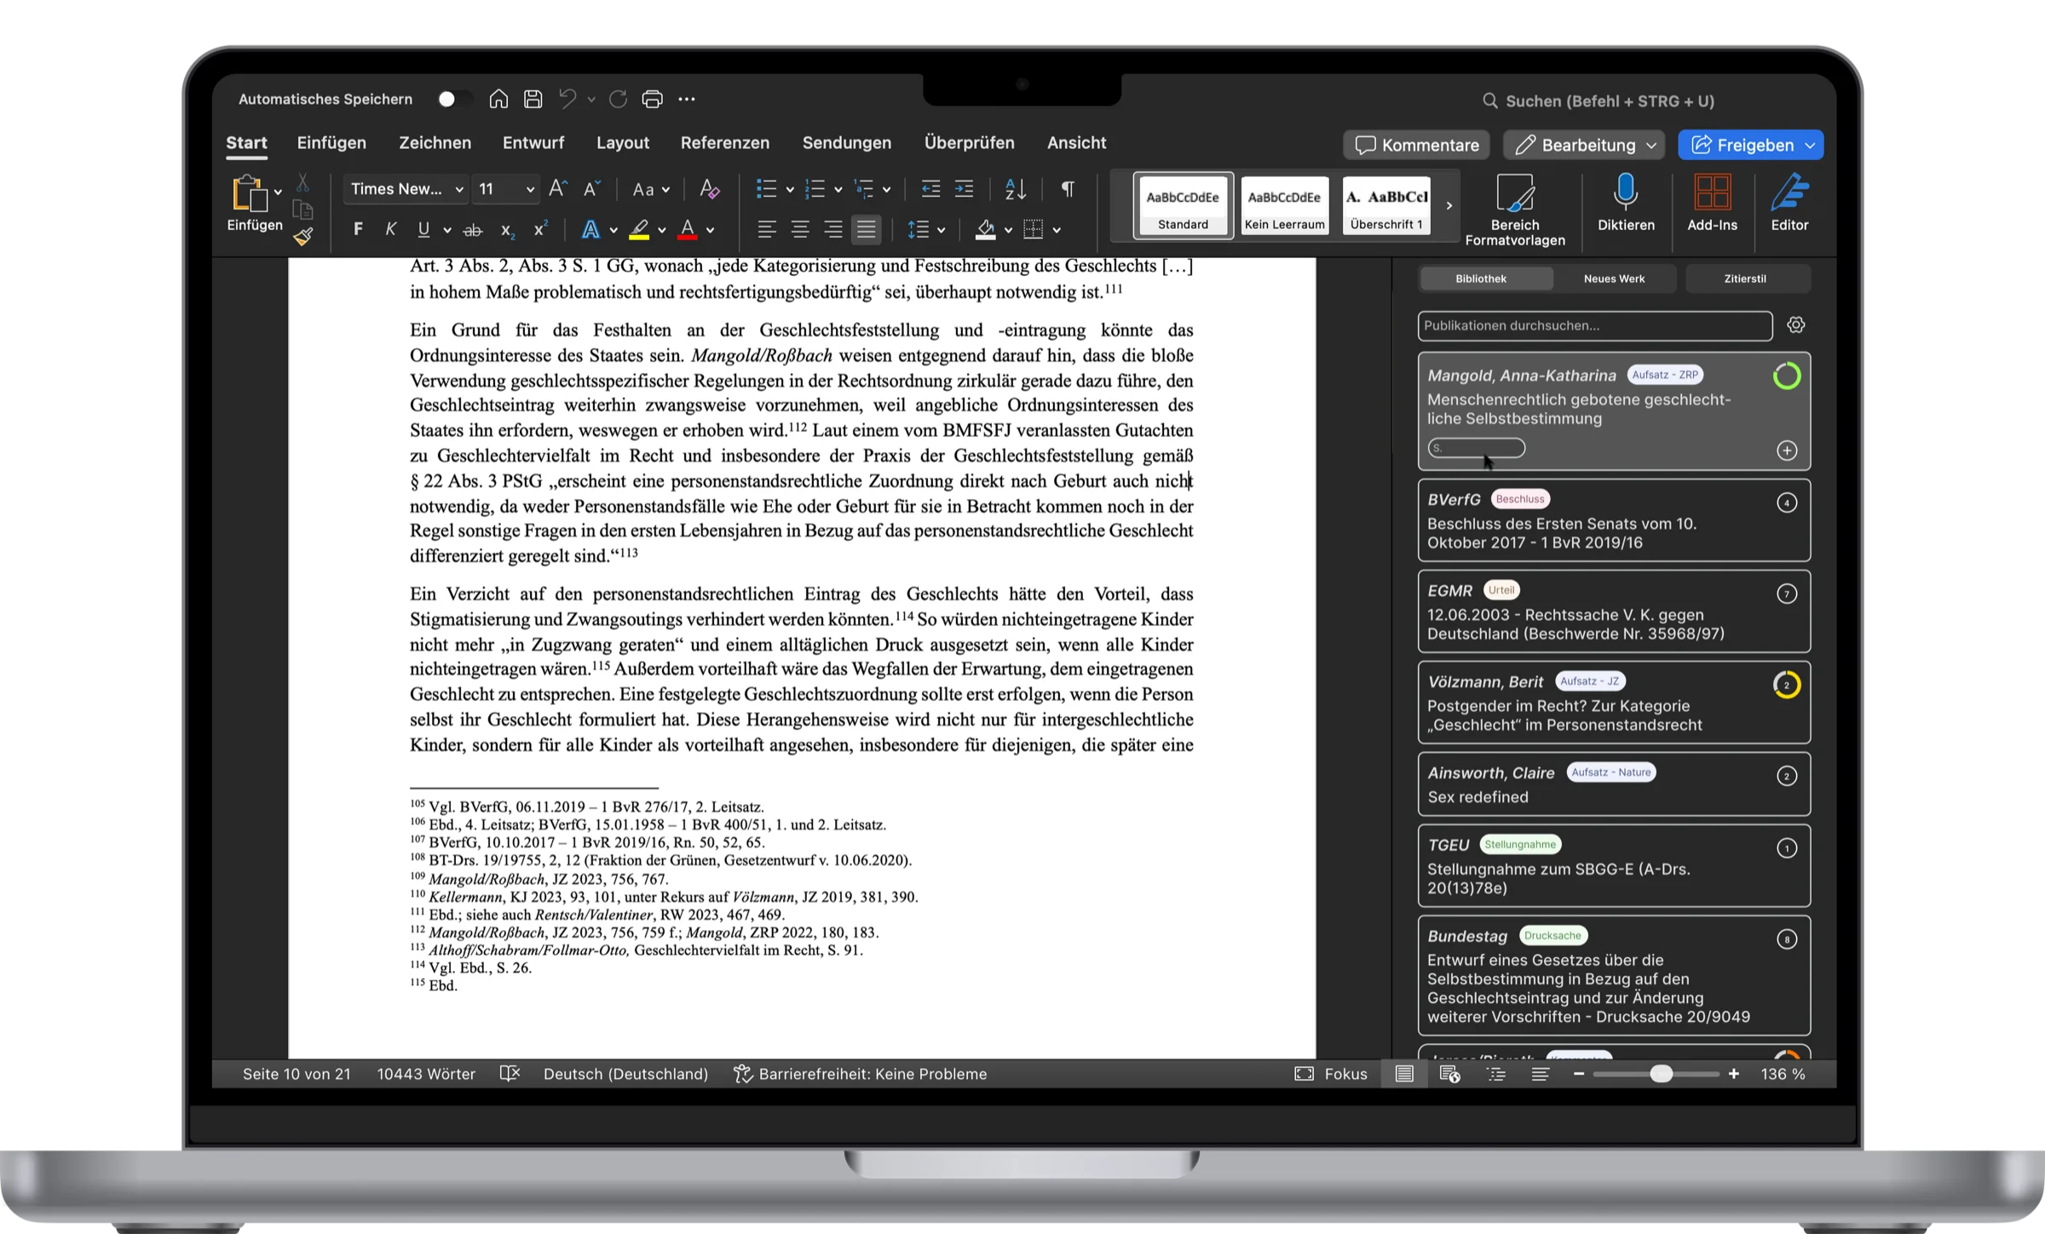The height and width of the screenshot is (1234, 2045).
Task: Click the zoom slider handle
Action: (1661, 1074)
